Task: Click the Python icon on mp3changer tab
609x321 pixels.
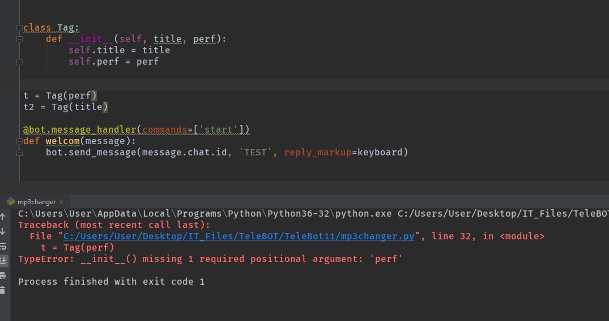Action: [x=10, y=201]
